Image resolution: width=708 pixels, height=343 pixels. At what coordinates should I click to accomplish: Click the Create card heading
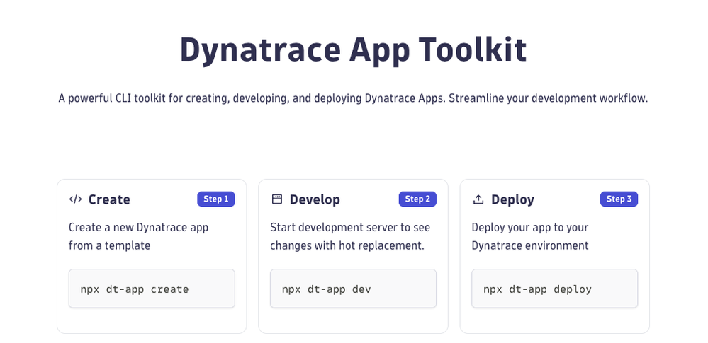click(109, 199)
